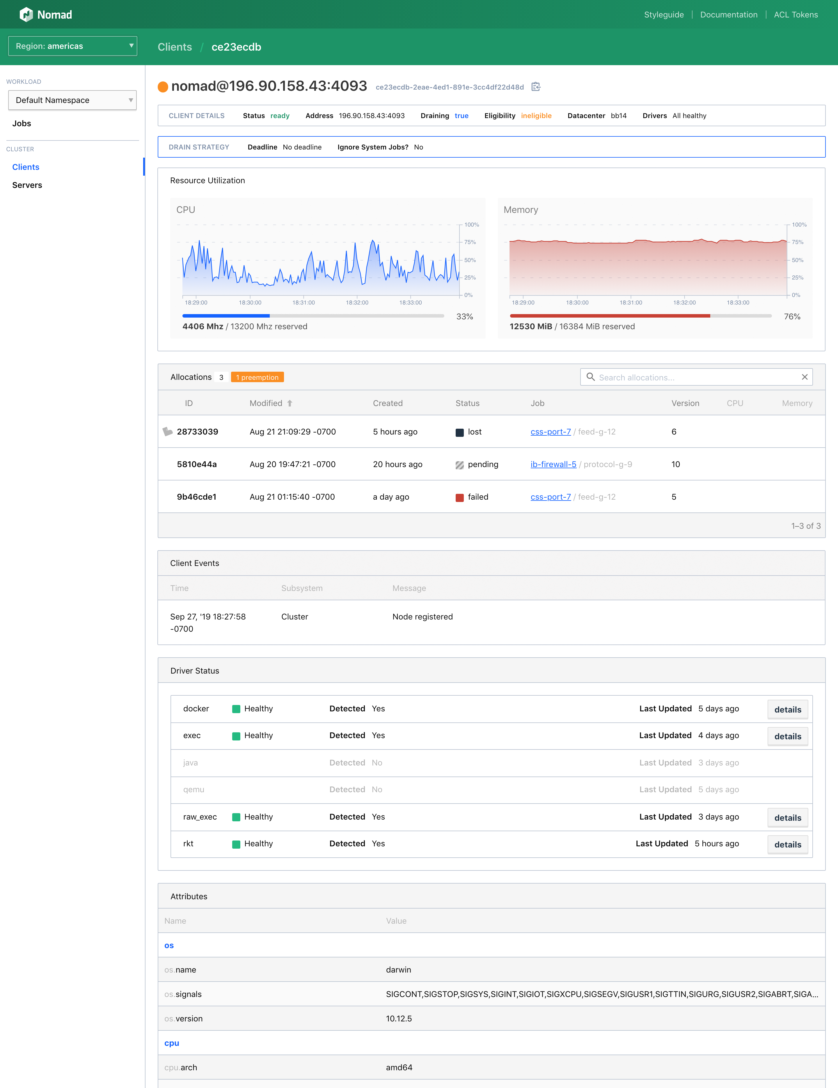Open allocation 9b46cde1
This screenshot has height=1088, width=838.
tap(196, 497)
